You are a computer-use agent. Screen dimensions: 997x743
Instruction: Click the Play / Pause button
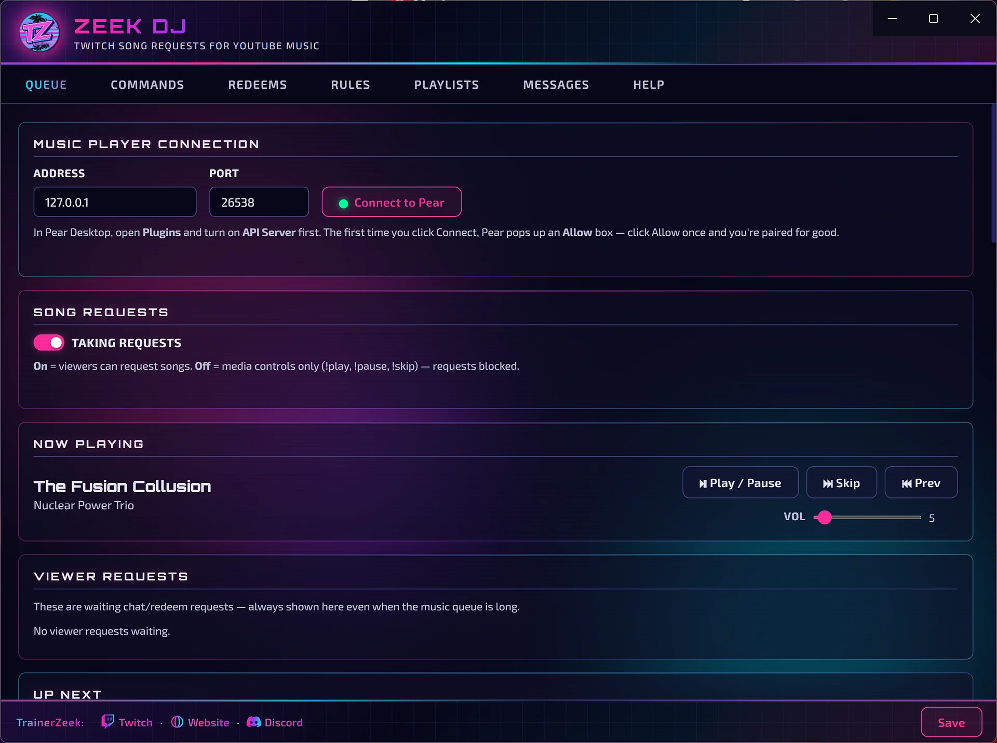(x=740, y=483)
